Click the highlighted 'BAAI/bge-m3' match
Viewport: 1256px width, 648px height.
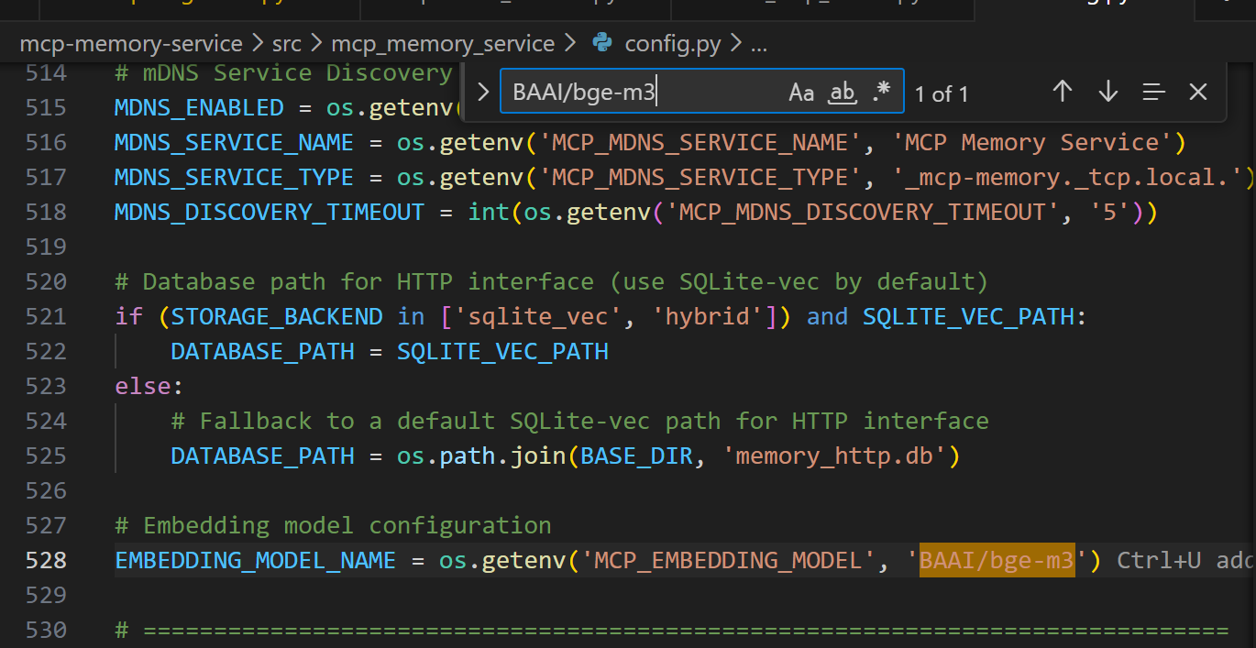(997, 560)
